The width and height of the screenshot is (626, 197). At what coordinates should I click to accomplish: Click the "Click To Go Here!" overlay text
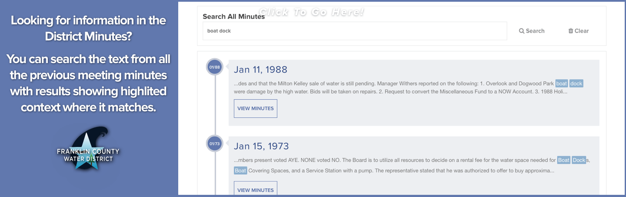click(311, 12)
